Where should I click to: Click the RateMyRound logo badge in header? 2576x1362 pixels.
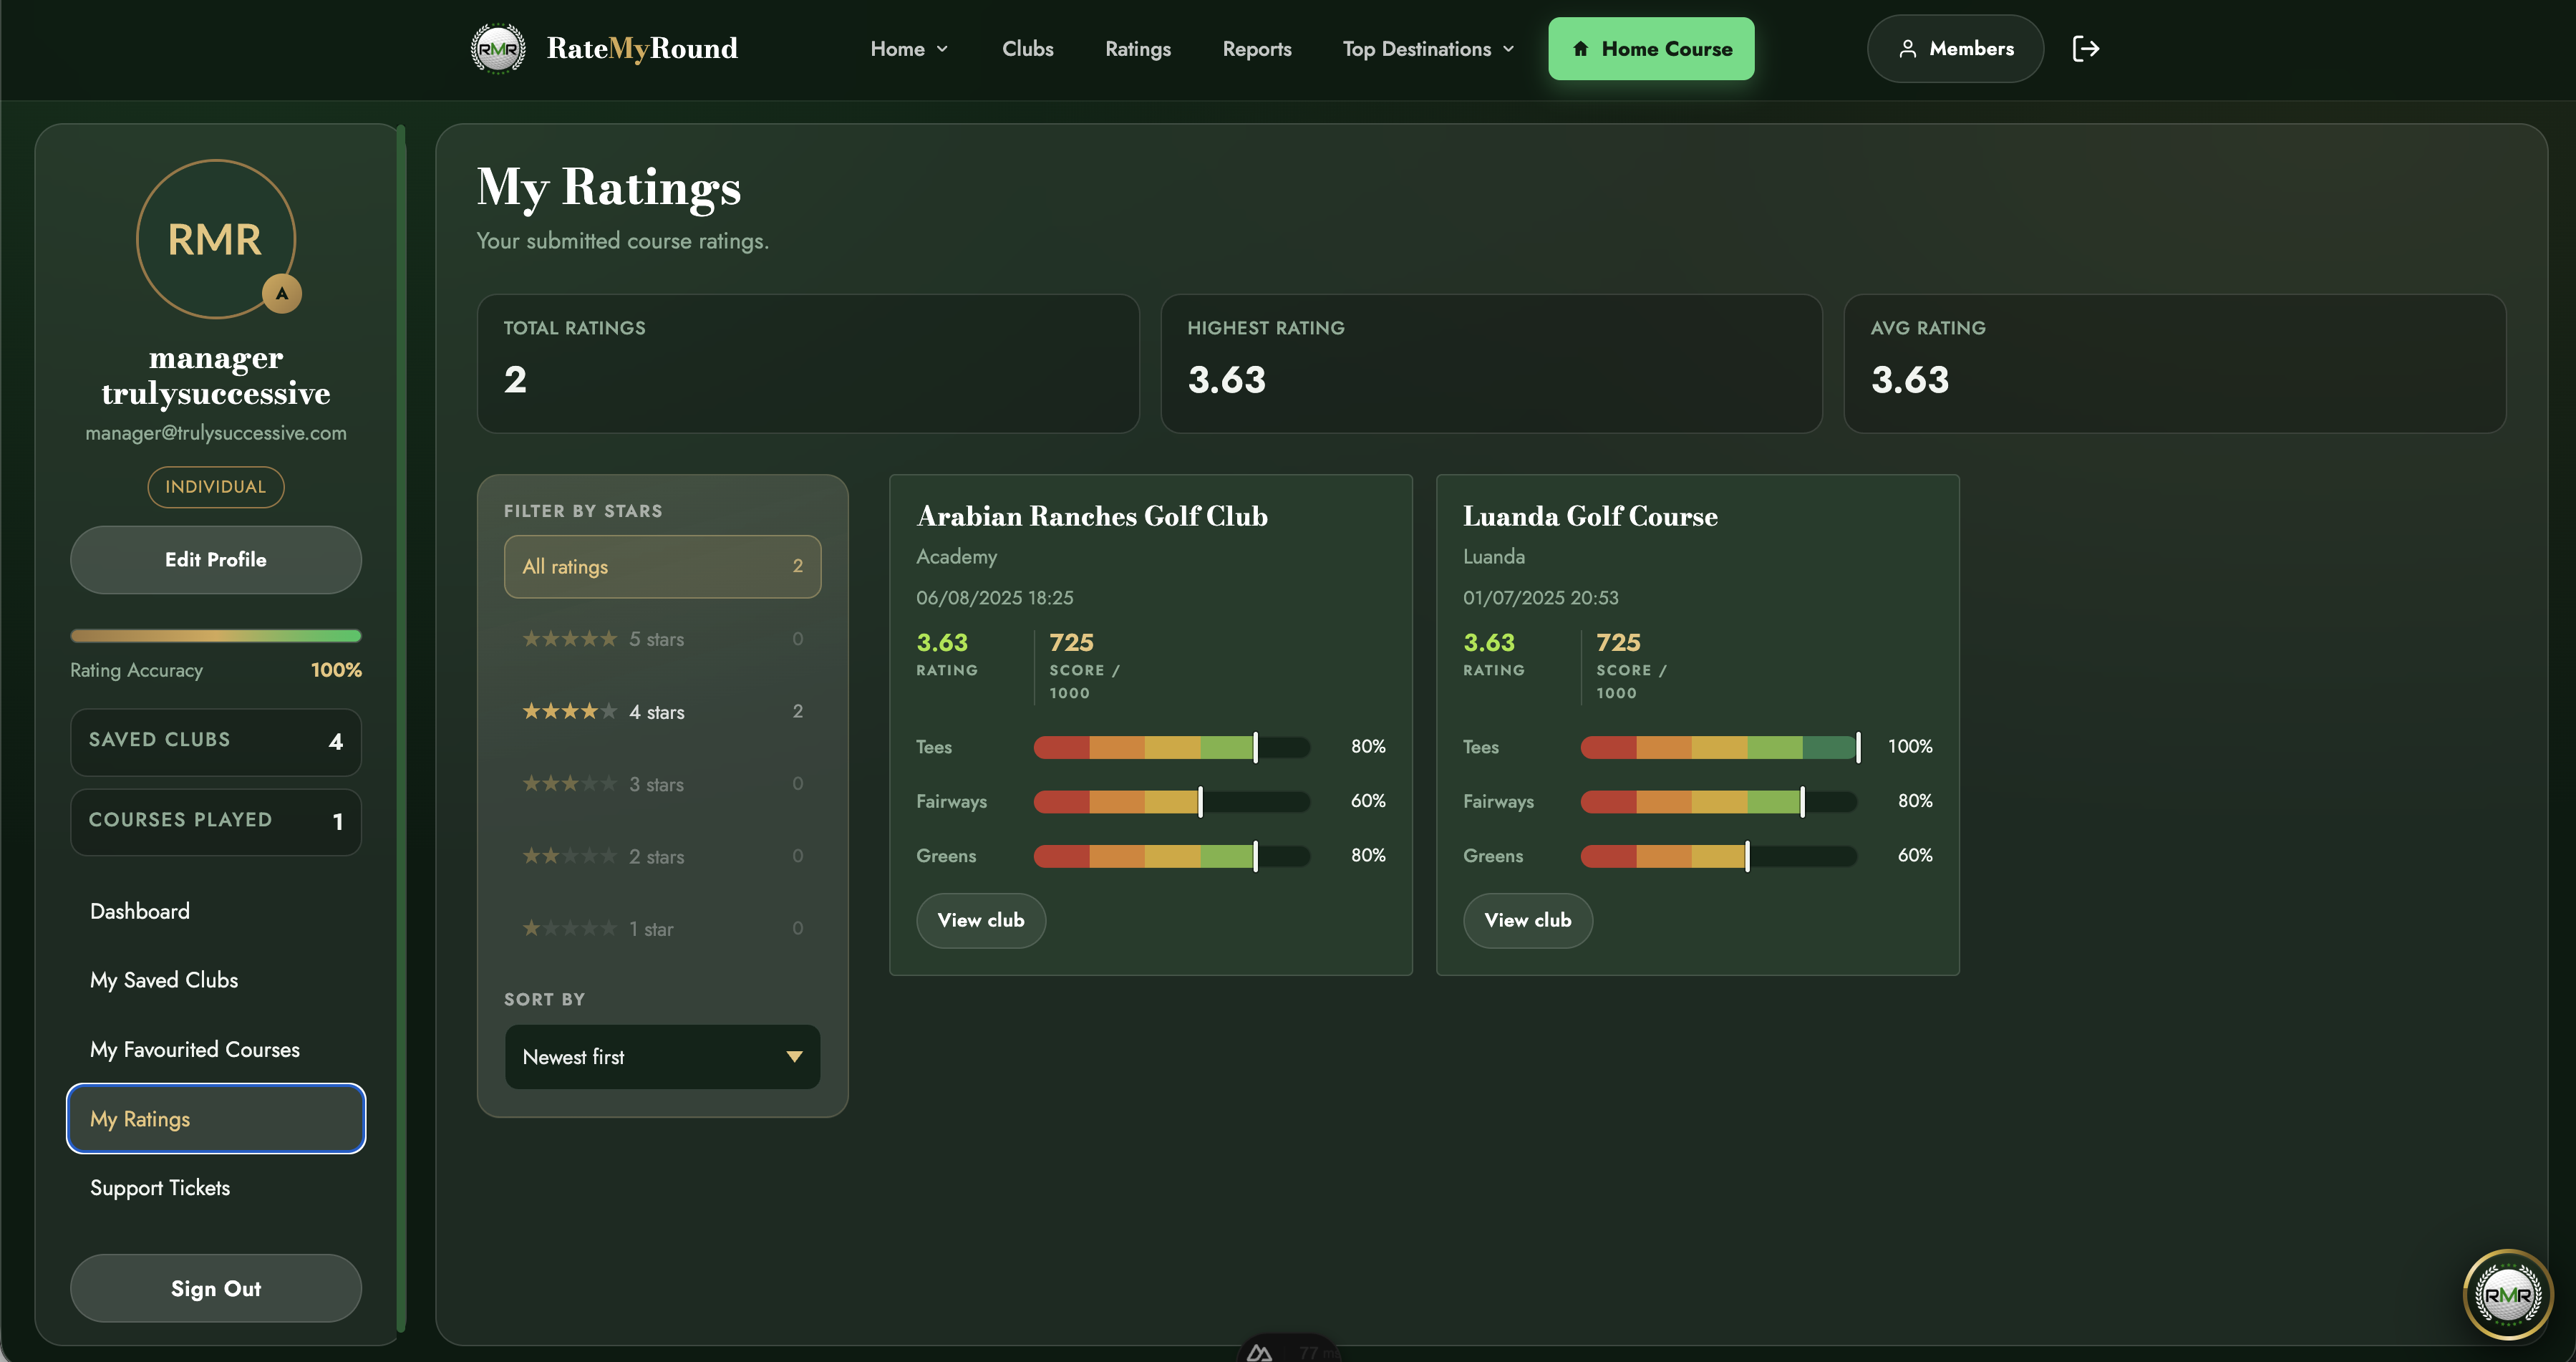tap(498, 48)
